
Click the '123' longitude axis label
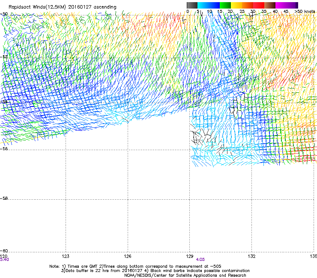pyautogui.click(x=66, y=256)
